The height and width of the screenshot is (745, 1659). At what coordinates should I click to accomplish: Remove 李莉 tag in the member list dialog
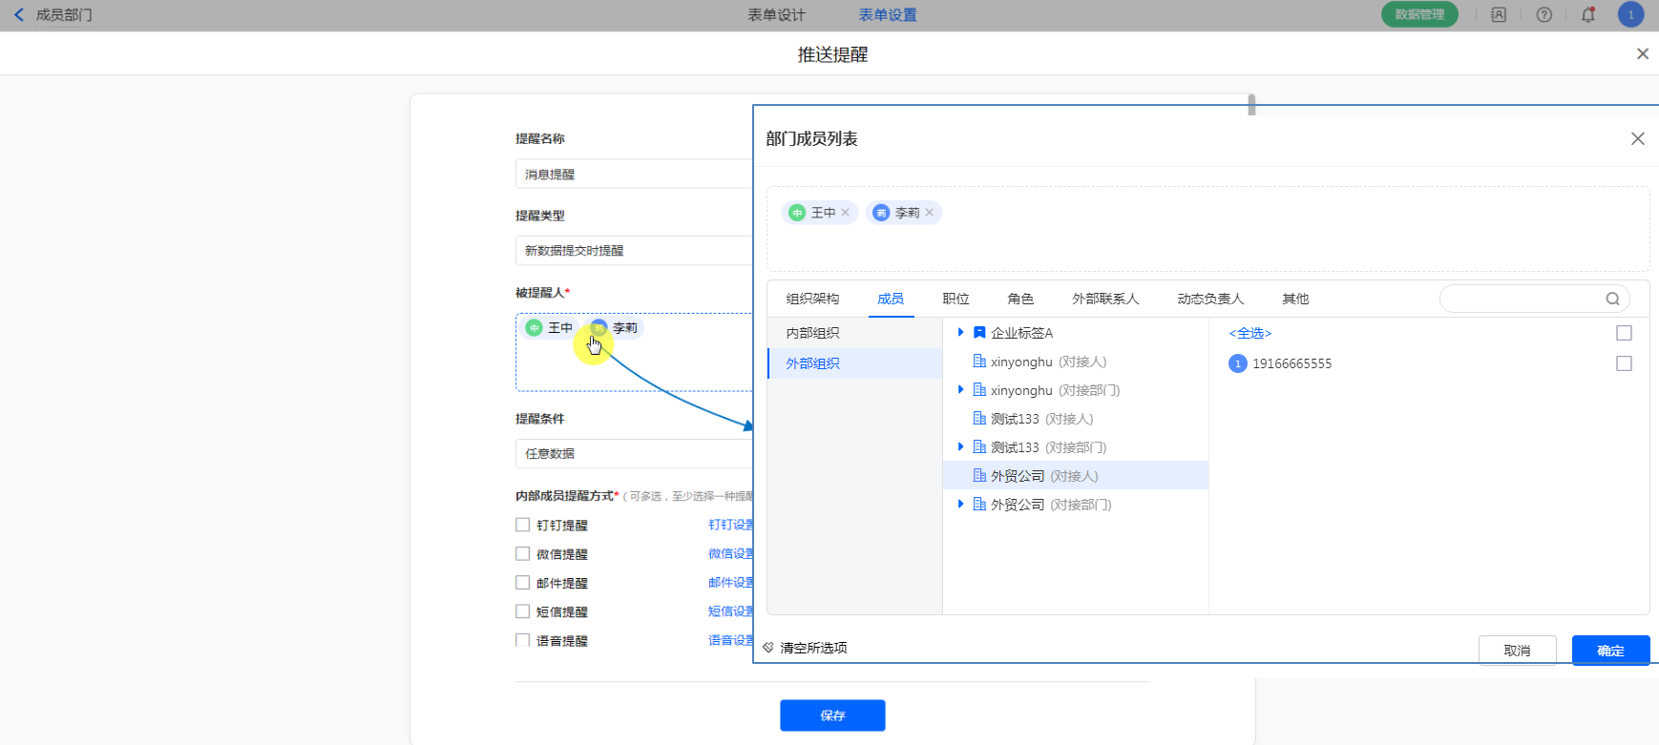click(x=930, y=213)
